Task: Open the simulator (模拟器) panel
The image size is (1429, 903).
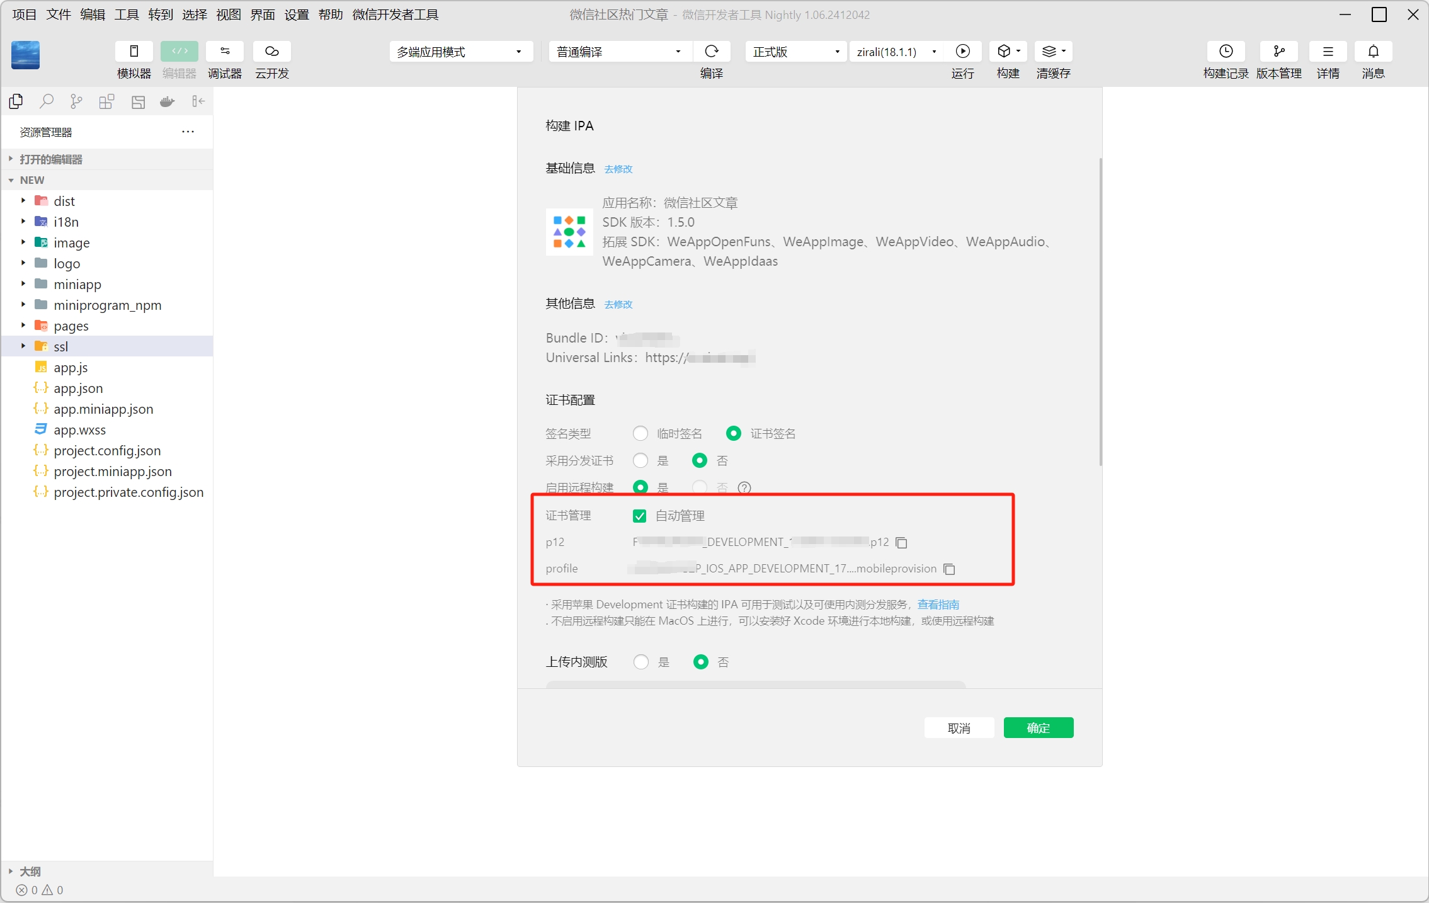Action: click(134, 52)
